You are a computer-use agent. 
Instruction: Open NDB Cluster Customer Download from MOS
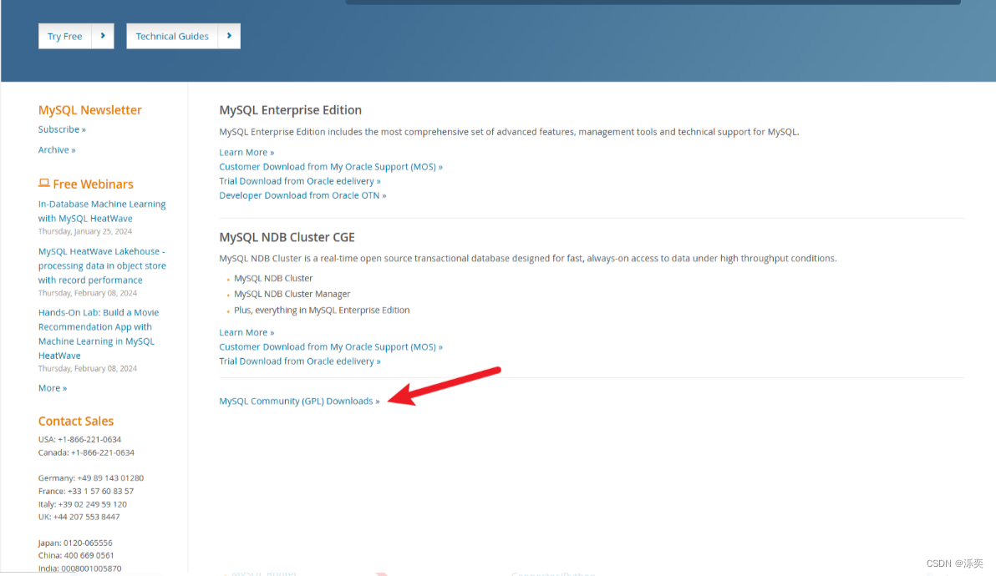(331, 347)
